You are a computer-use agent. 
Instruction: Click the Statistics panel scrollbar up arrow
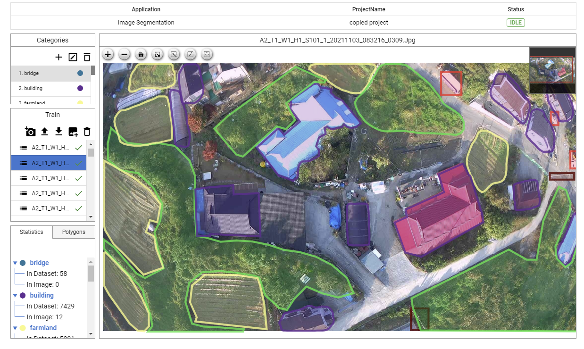[91, 261]
